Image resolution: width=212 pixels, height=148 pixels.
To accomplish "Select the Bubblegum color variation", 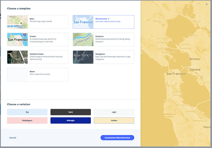I will 27,120.
